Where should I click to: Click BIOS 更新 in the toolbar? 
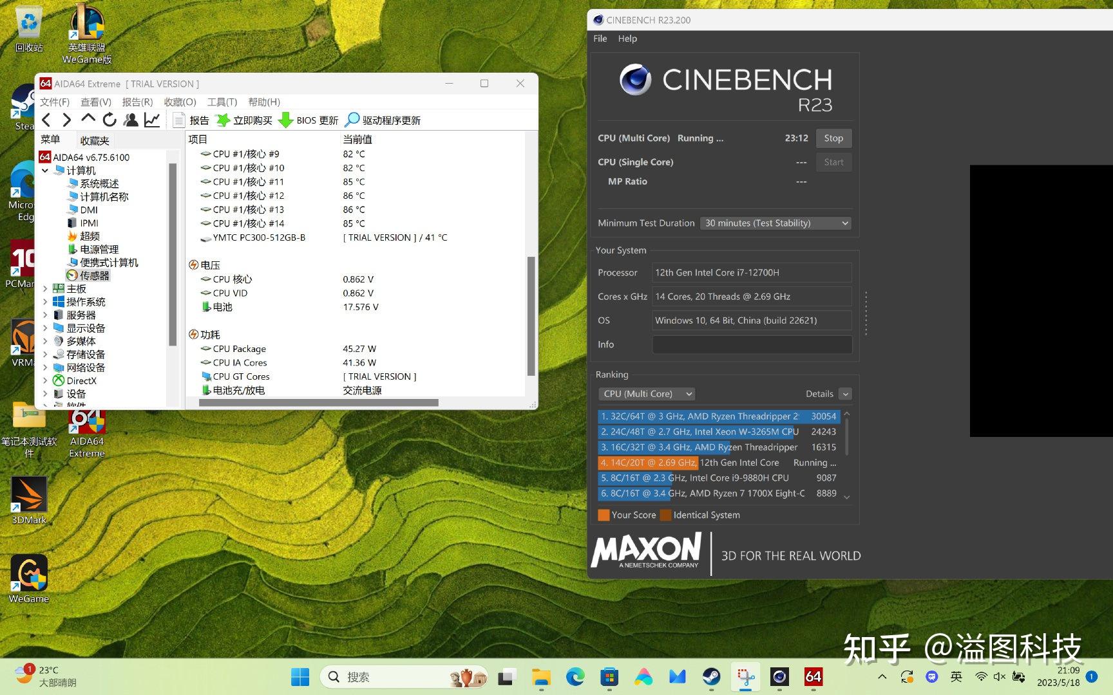click(x=308, y=120)
